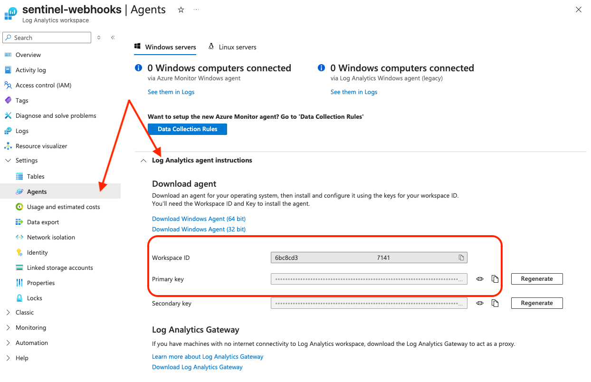Copy the Secondary key to clipboard
591x382 pixels.
pyautogui.click(x=495, y=303)
